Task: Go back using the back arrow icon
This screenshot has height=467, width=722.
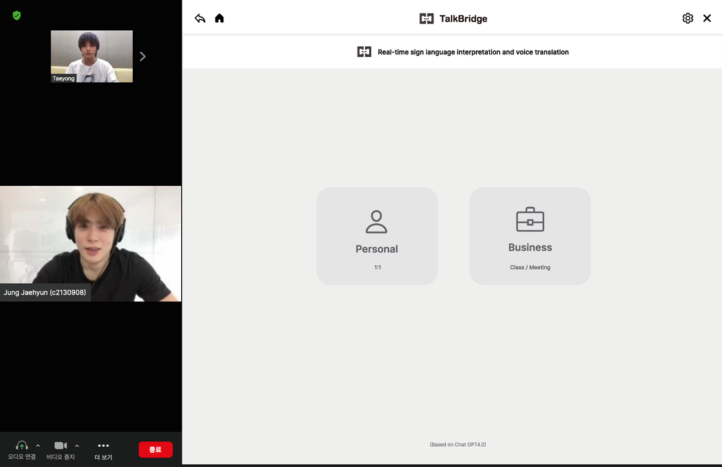Action: pos(200,18)
